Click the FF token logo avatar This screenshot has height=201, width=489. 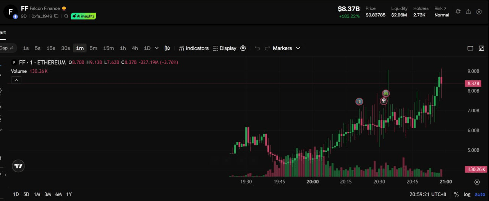point(11,12)
